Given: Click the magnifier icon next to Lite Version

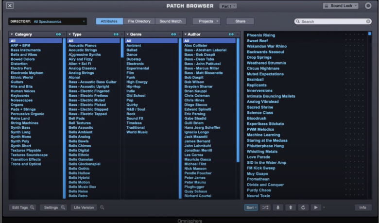Looking at the screenshot, I should (102, 207).
